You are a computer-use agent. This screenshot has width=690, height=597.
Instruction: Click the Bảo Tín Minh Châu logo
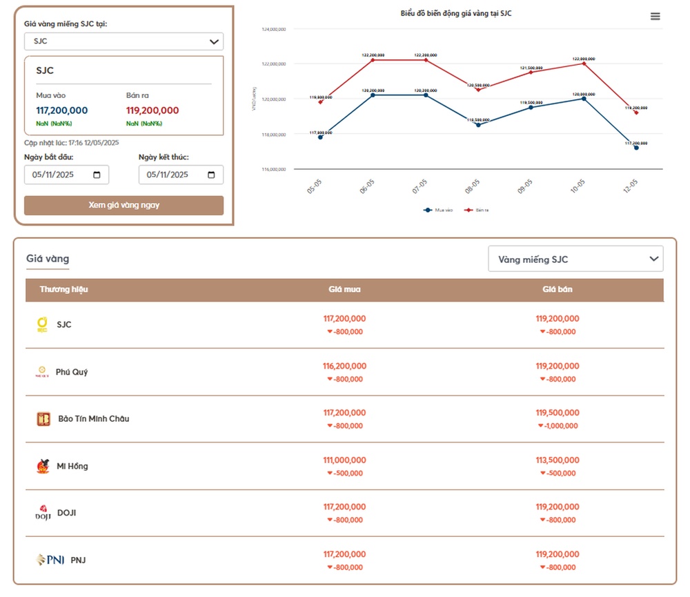tap(43, 419)
